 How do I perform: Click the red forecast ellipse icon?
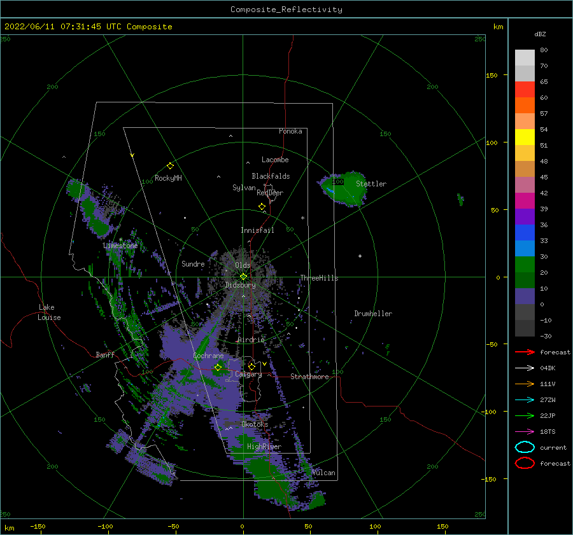tap(525, 463)
